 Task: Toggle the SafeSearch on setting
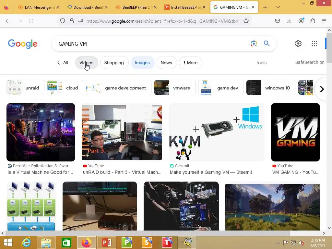[x=310, y=62]
